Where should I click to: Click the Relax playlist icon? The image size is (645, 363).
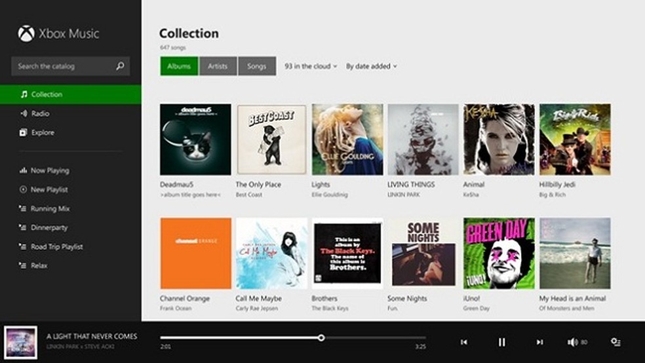pyautogui.click(x=23, y=265)
